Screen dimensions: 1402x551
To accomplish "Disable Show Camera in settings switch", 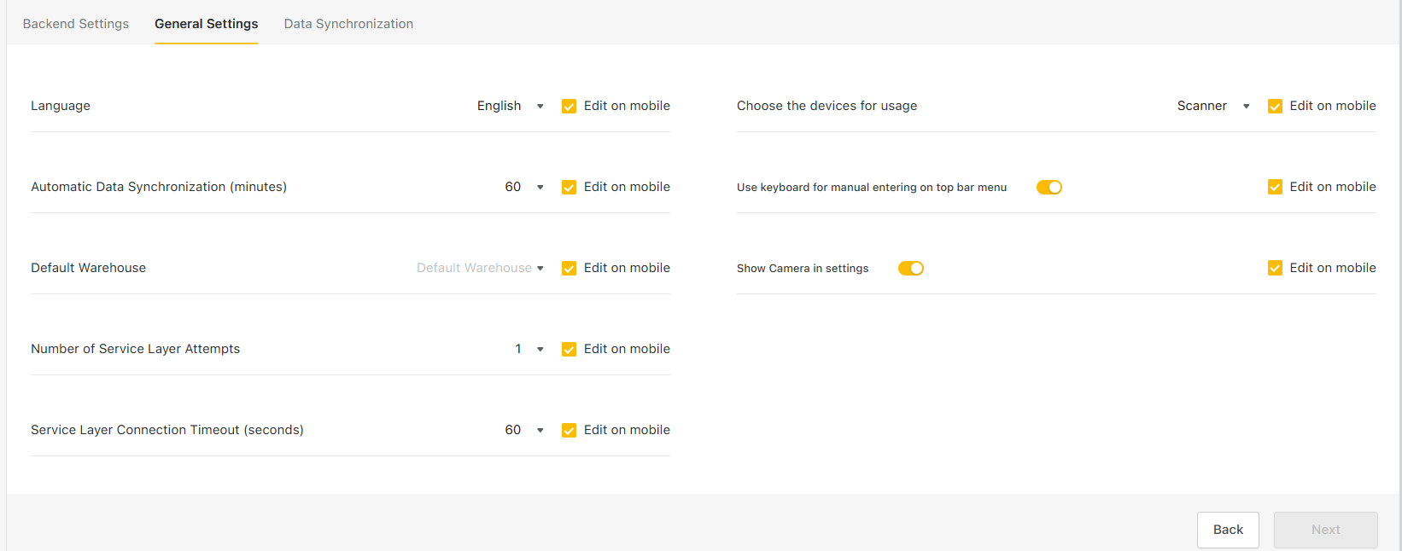I will click(x=911, y=269).
